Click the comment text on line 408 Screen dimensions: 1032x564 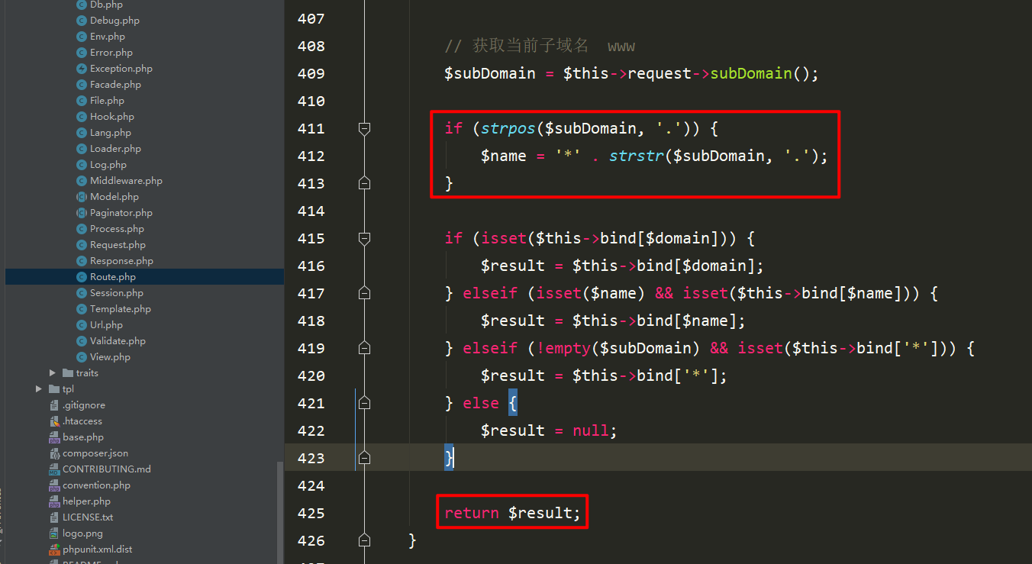(540, 47)
